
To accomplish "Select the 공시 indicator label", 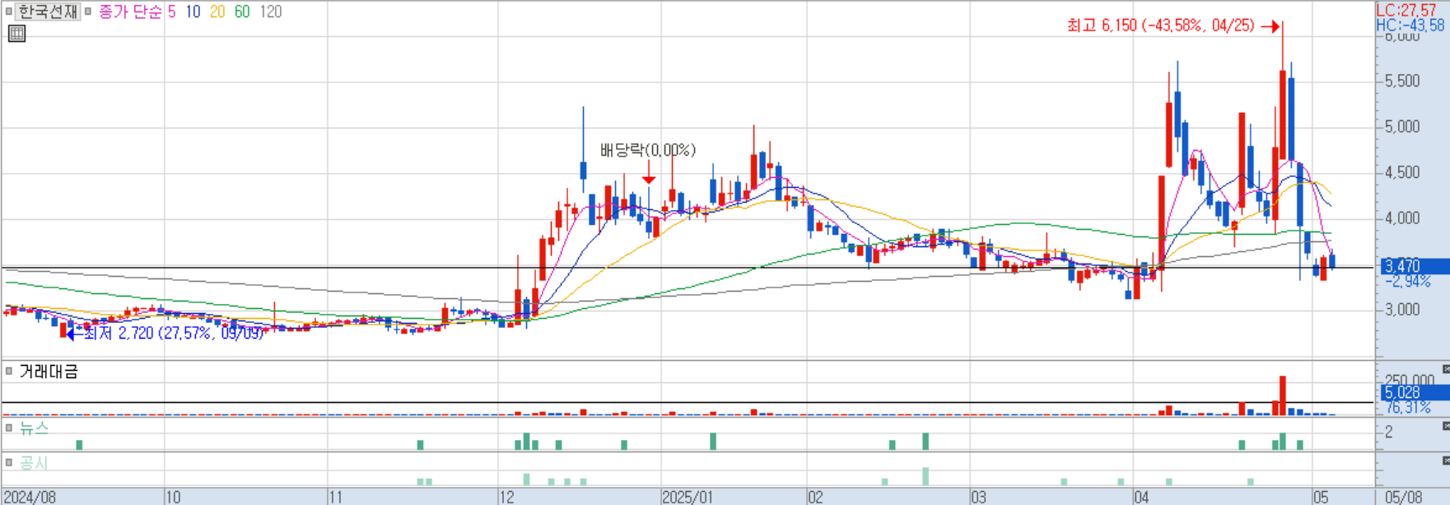I will (x=34, y=462).
